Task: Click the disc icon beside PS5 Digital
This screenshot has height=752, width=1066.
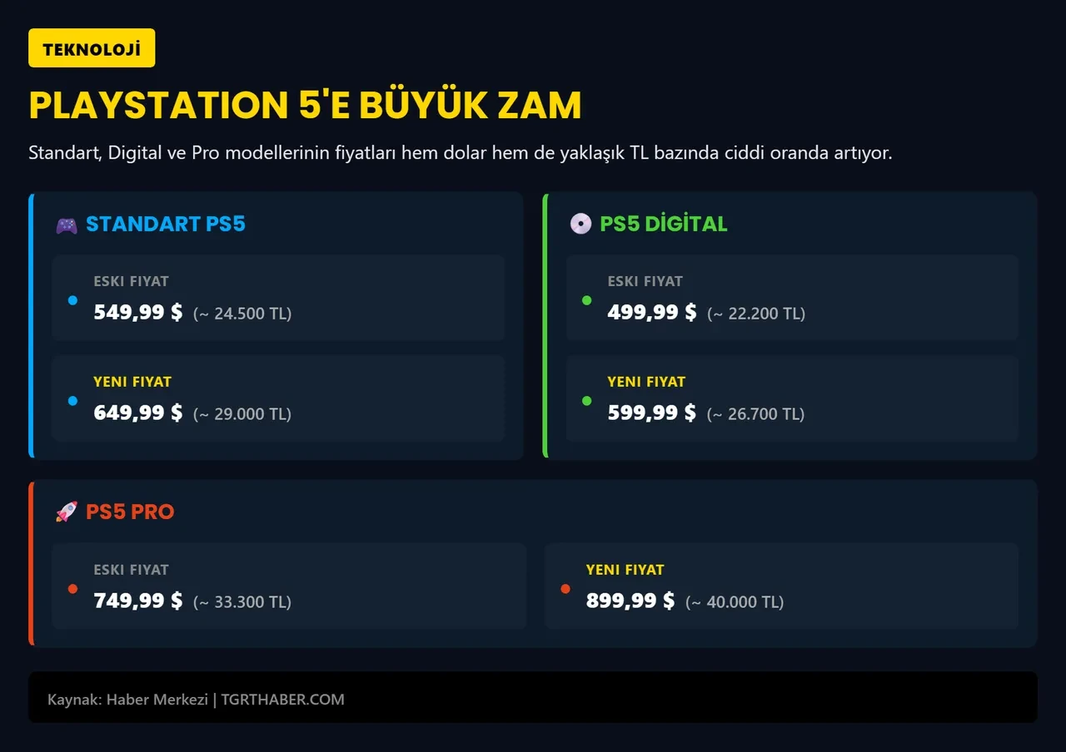Action: [580, 224]
